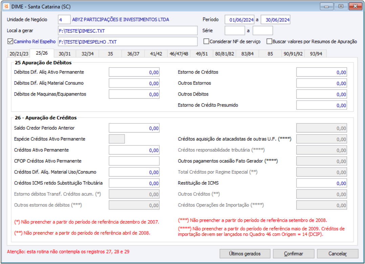
Task: Enable Considerar NF de serviço checkbox
Action: click(x=206, y=41)
